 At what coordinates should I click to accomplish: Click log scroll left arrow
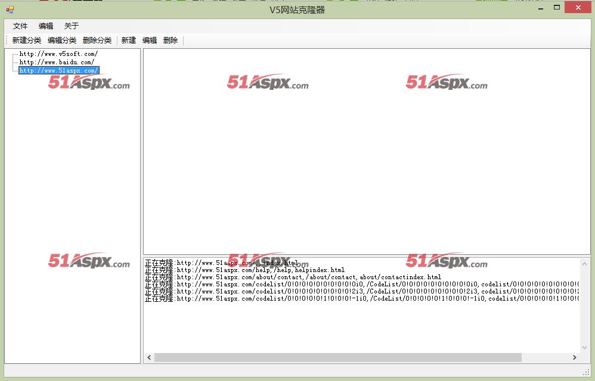pos(149,358)
